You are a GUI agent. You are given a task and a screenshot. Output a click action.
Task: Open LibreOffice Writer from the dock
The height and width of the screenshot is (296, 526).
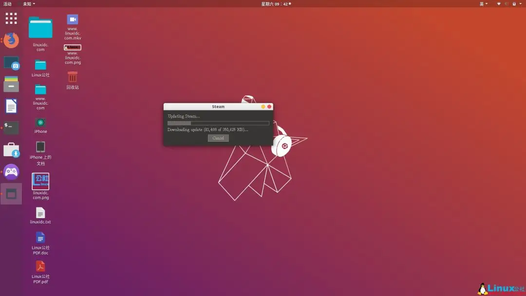(x=11, y=106)
